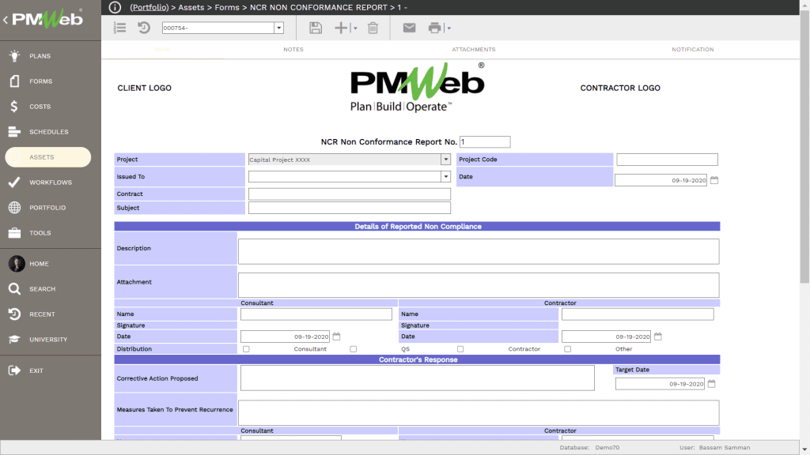Click the vertical scrollbar thumb
Screen dimensions: 810x455
[x=804, y=147]
